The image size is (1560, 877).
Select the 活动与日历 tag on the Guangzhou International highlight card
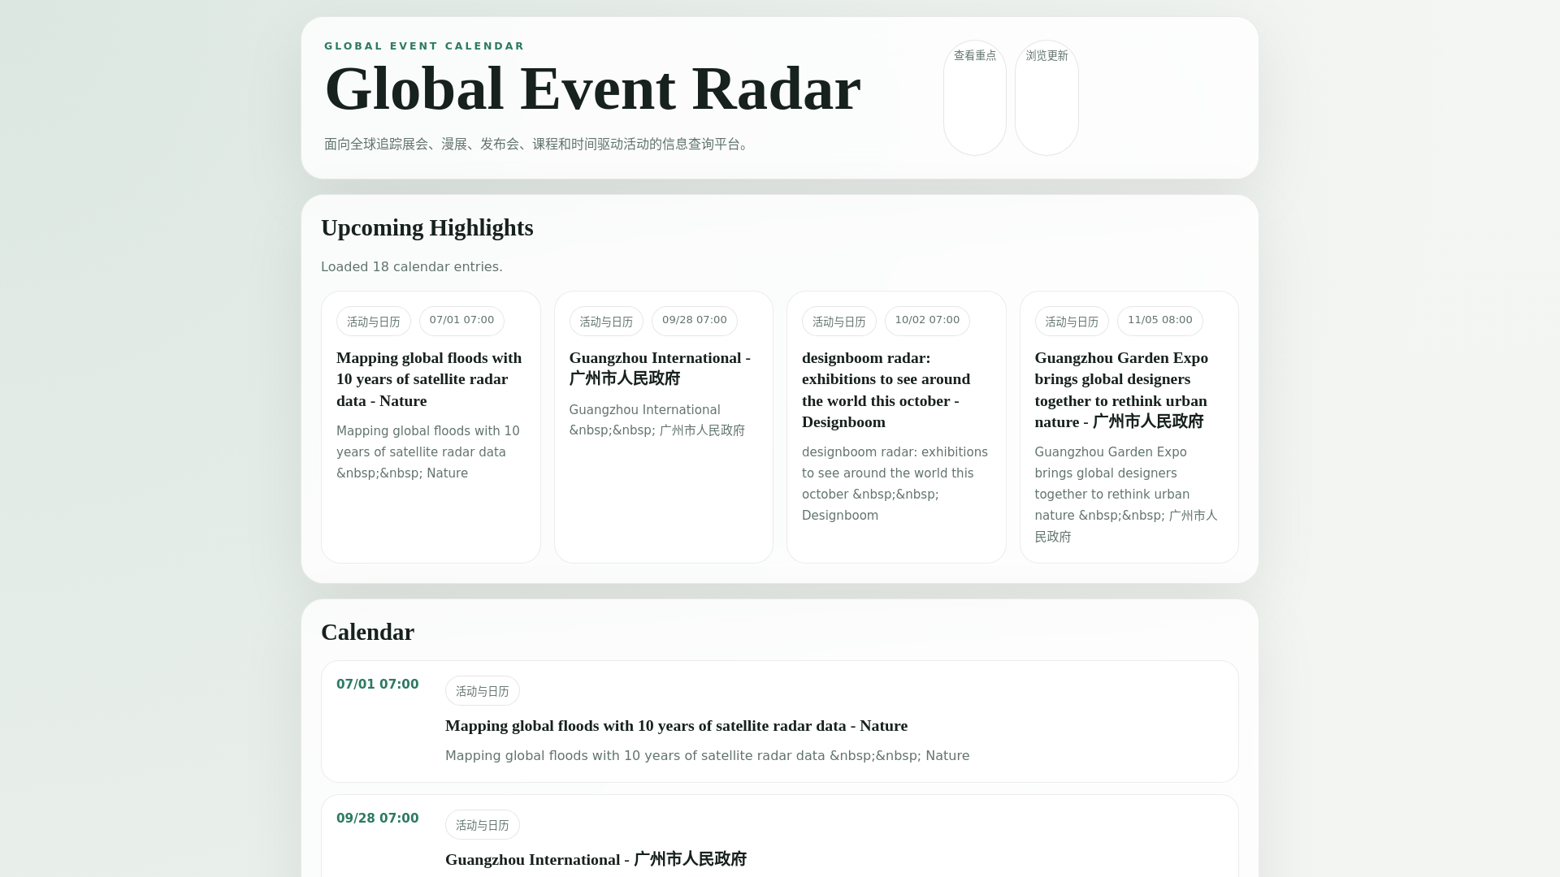click(x=606, y=322)
